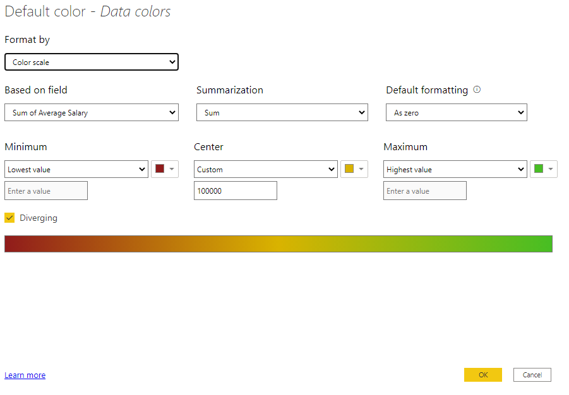Image resolution: width=569 pixels, height=395 pixels.
Task: Open the Minimum Lowest value dropdown
Action: [x=76, y=169]
